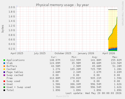The height and width of the screenshot is (99, 125).
Task: Click the 'Total' legend label
Action: tap(10, 90)
